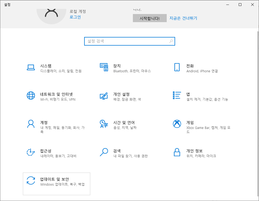
Task: Select the 개인 정보 title text
Action: click(x=194, y=151)
